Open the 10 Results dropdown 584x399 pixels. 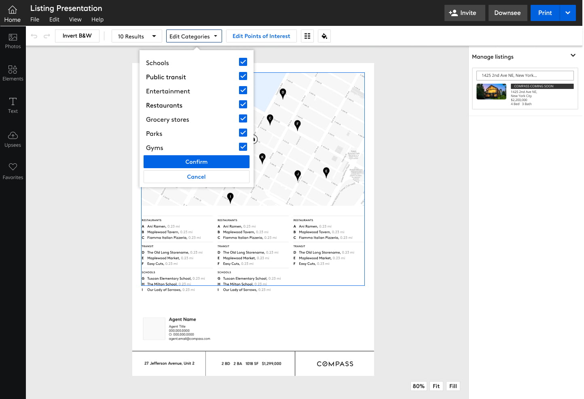point(137,36)
